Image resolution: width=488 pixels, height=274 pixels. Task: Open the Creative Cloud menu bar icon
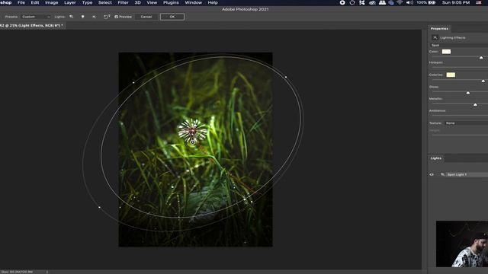pos(372,2)
